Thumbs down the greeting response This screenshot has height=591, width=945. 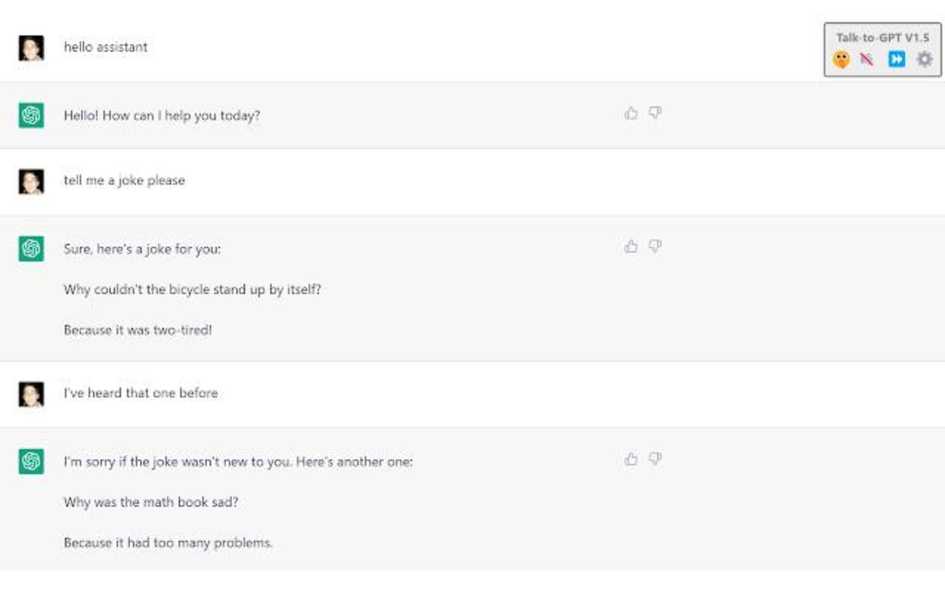coord(655,112)
